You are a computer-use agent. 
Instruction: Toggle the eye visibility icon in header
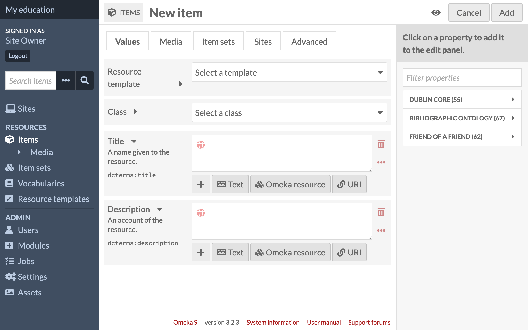[x=436, y=13]
